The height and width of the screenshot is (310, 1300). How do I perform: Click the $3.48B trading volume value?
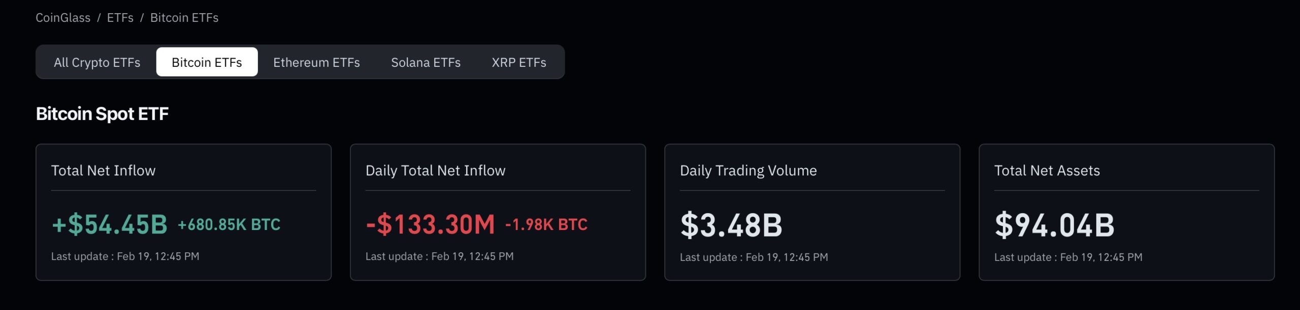[x=731, y=225]
